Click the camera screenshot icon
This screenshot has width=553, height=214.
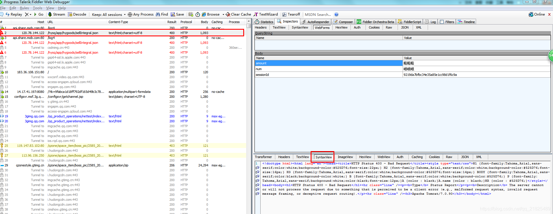click(191, 14)
